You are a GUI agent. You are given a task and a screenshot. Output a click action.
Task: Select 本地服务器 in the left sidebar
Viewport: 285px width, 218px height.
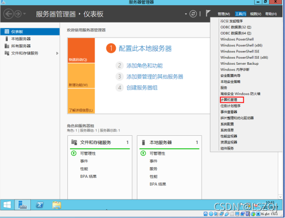point(30,39)
